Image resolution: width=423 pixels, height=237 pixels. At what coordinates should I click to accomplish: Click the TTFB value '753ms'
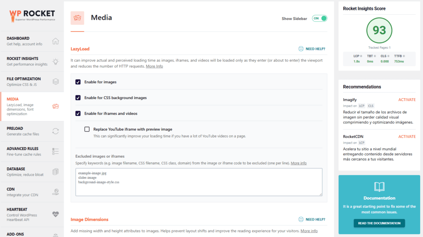pyautogui.click(x=399, y=62)
